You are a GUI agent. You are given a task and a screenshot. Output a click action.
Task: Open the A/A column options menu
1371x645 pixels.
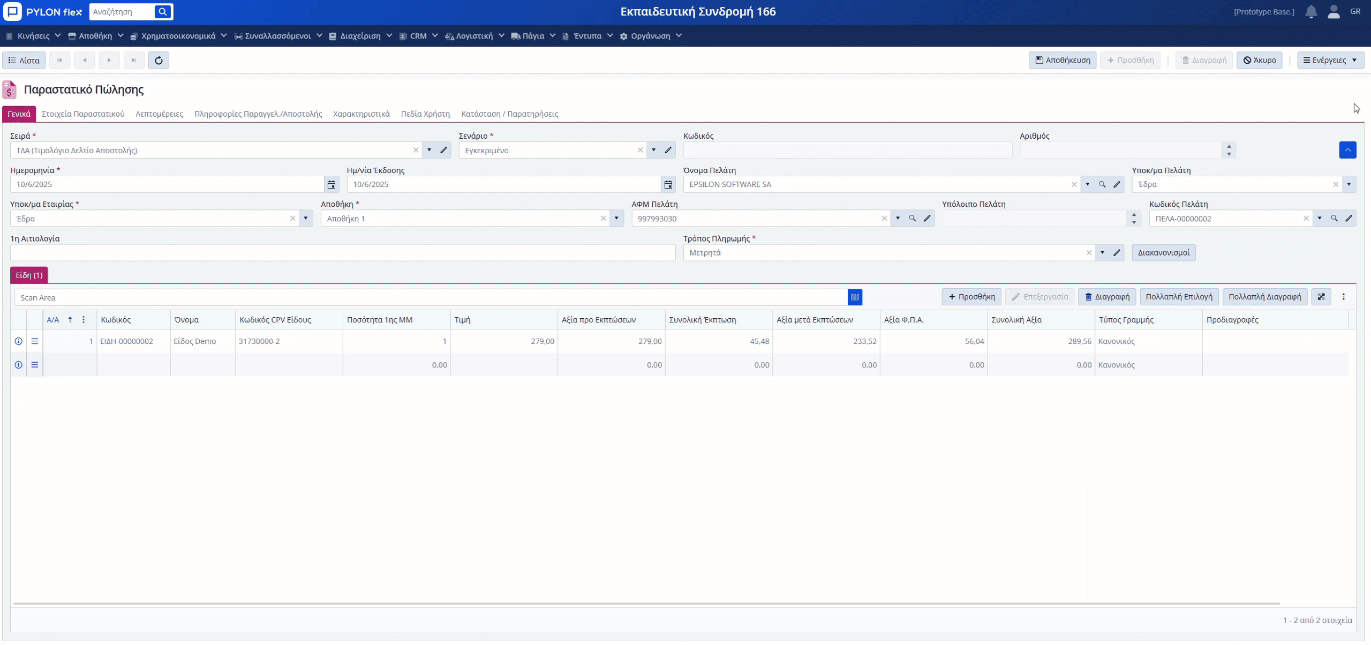coord(83,320)
